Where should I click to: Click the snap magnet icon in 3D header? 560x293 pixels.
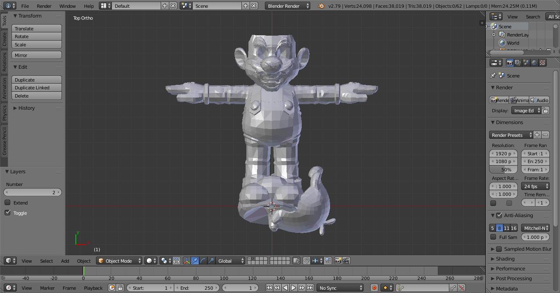pyautogui.click(x=307, y=261)
